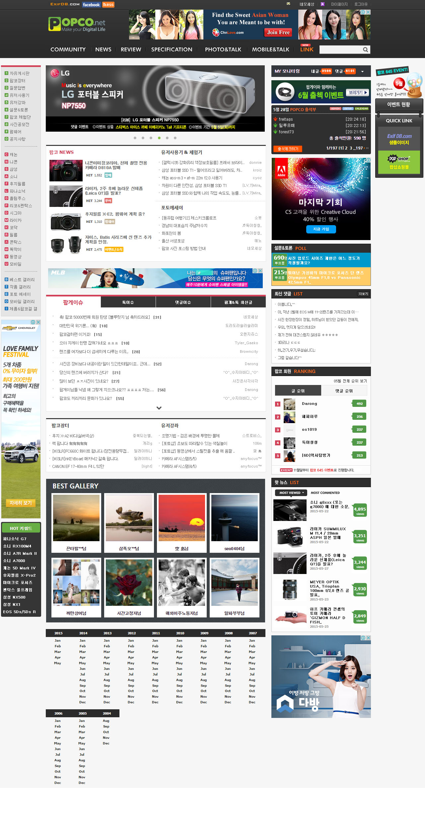425x829 pixels.
Task: Click the B icon next to 베스트 갤러리
Action: (x=6, y=280)
